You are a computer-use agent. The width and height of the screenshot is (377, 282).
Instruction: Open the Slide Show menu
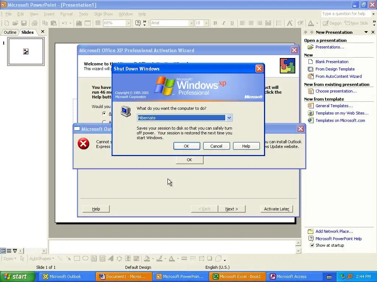pyautogui.click(x=103, y=14)
